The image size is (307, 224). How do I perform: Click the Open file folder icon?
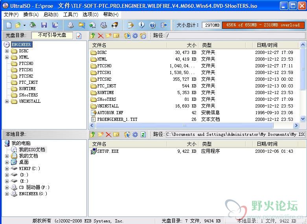click(x=18, y=25)
